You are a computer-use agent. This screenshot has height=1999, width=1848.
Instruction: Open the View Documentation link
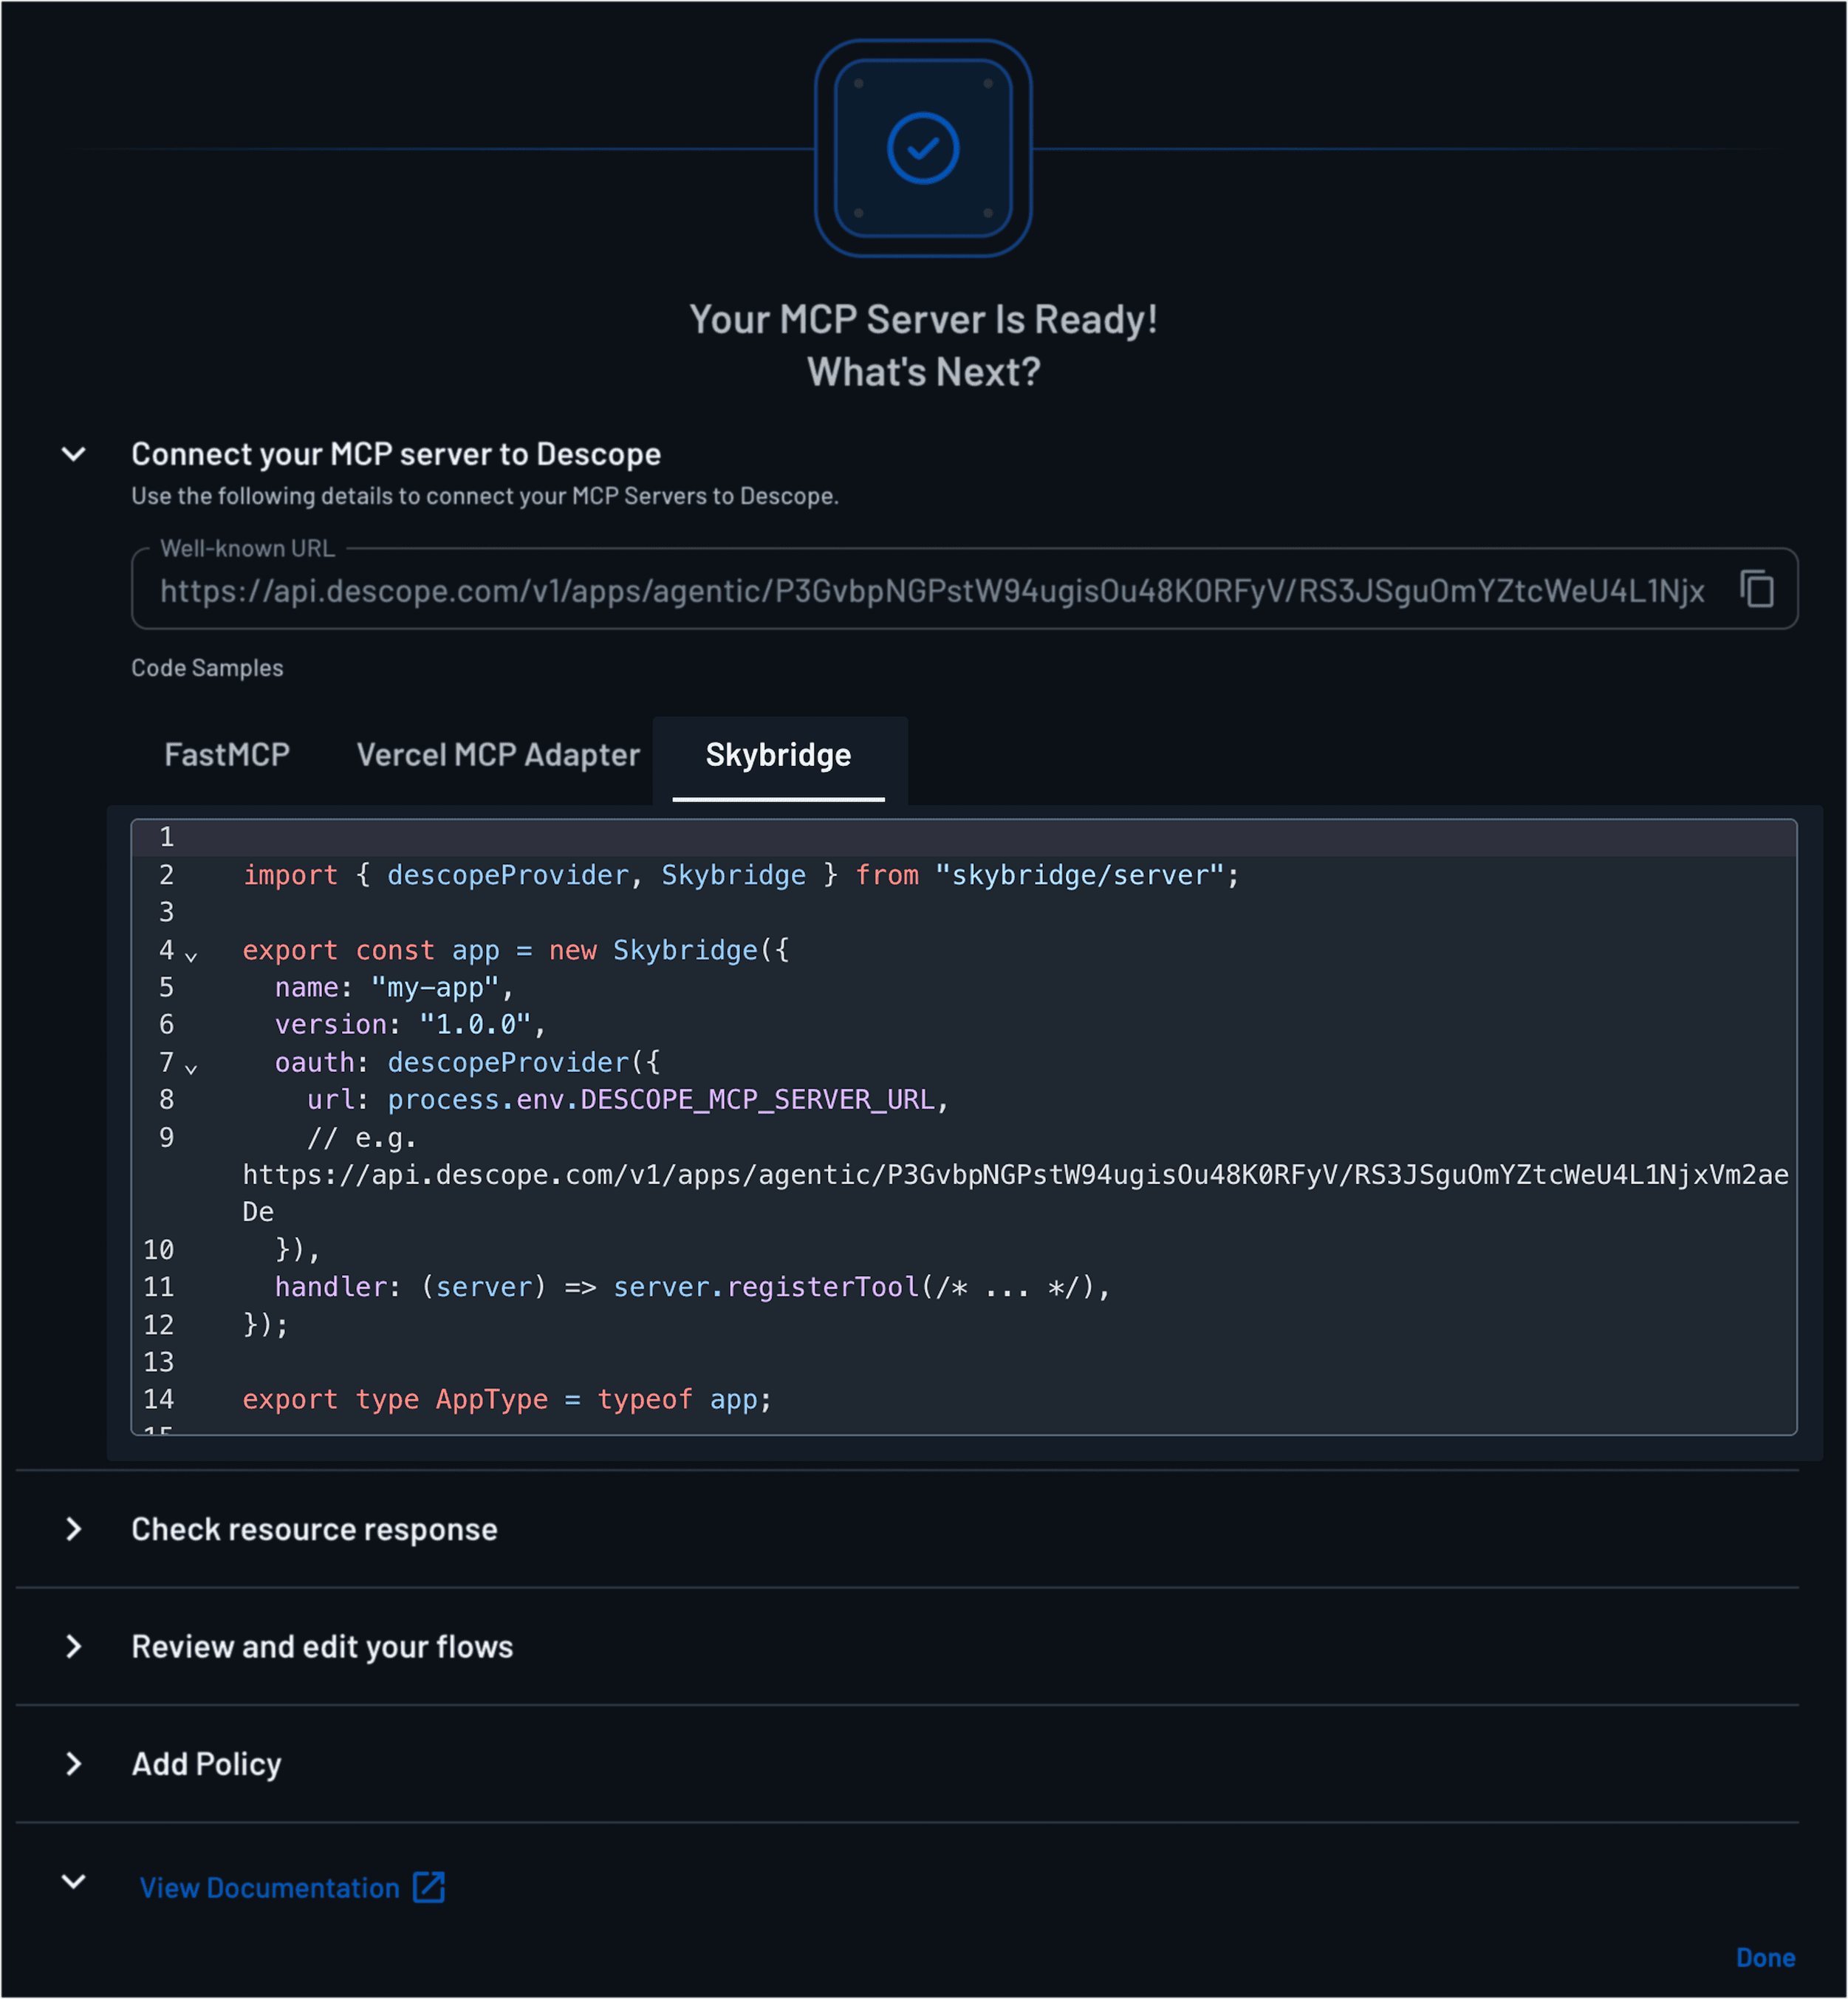(269, 1887)
